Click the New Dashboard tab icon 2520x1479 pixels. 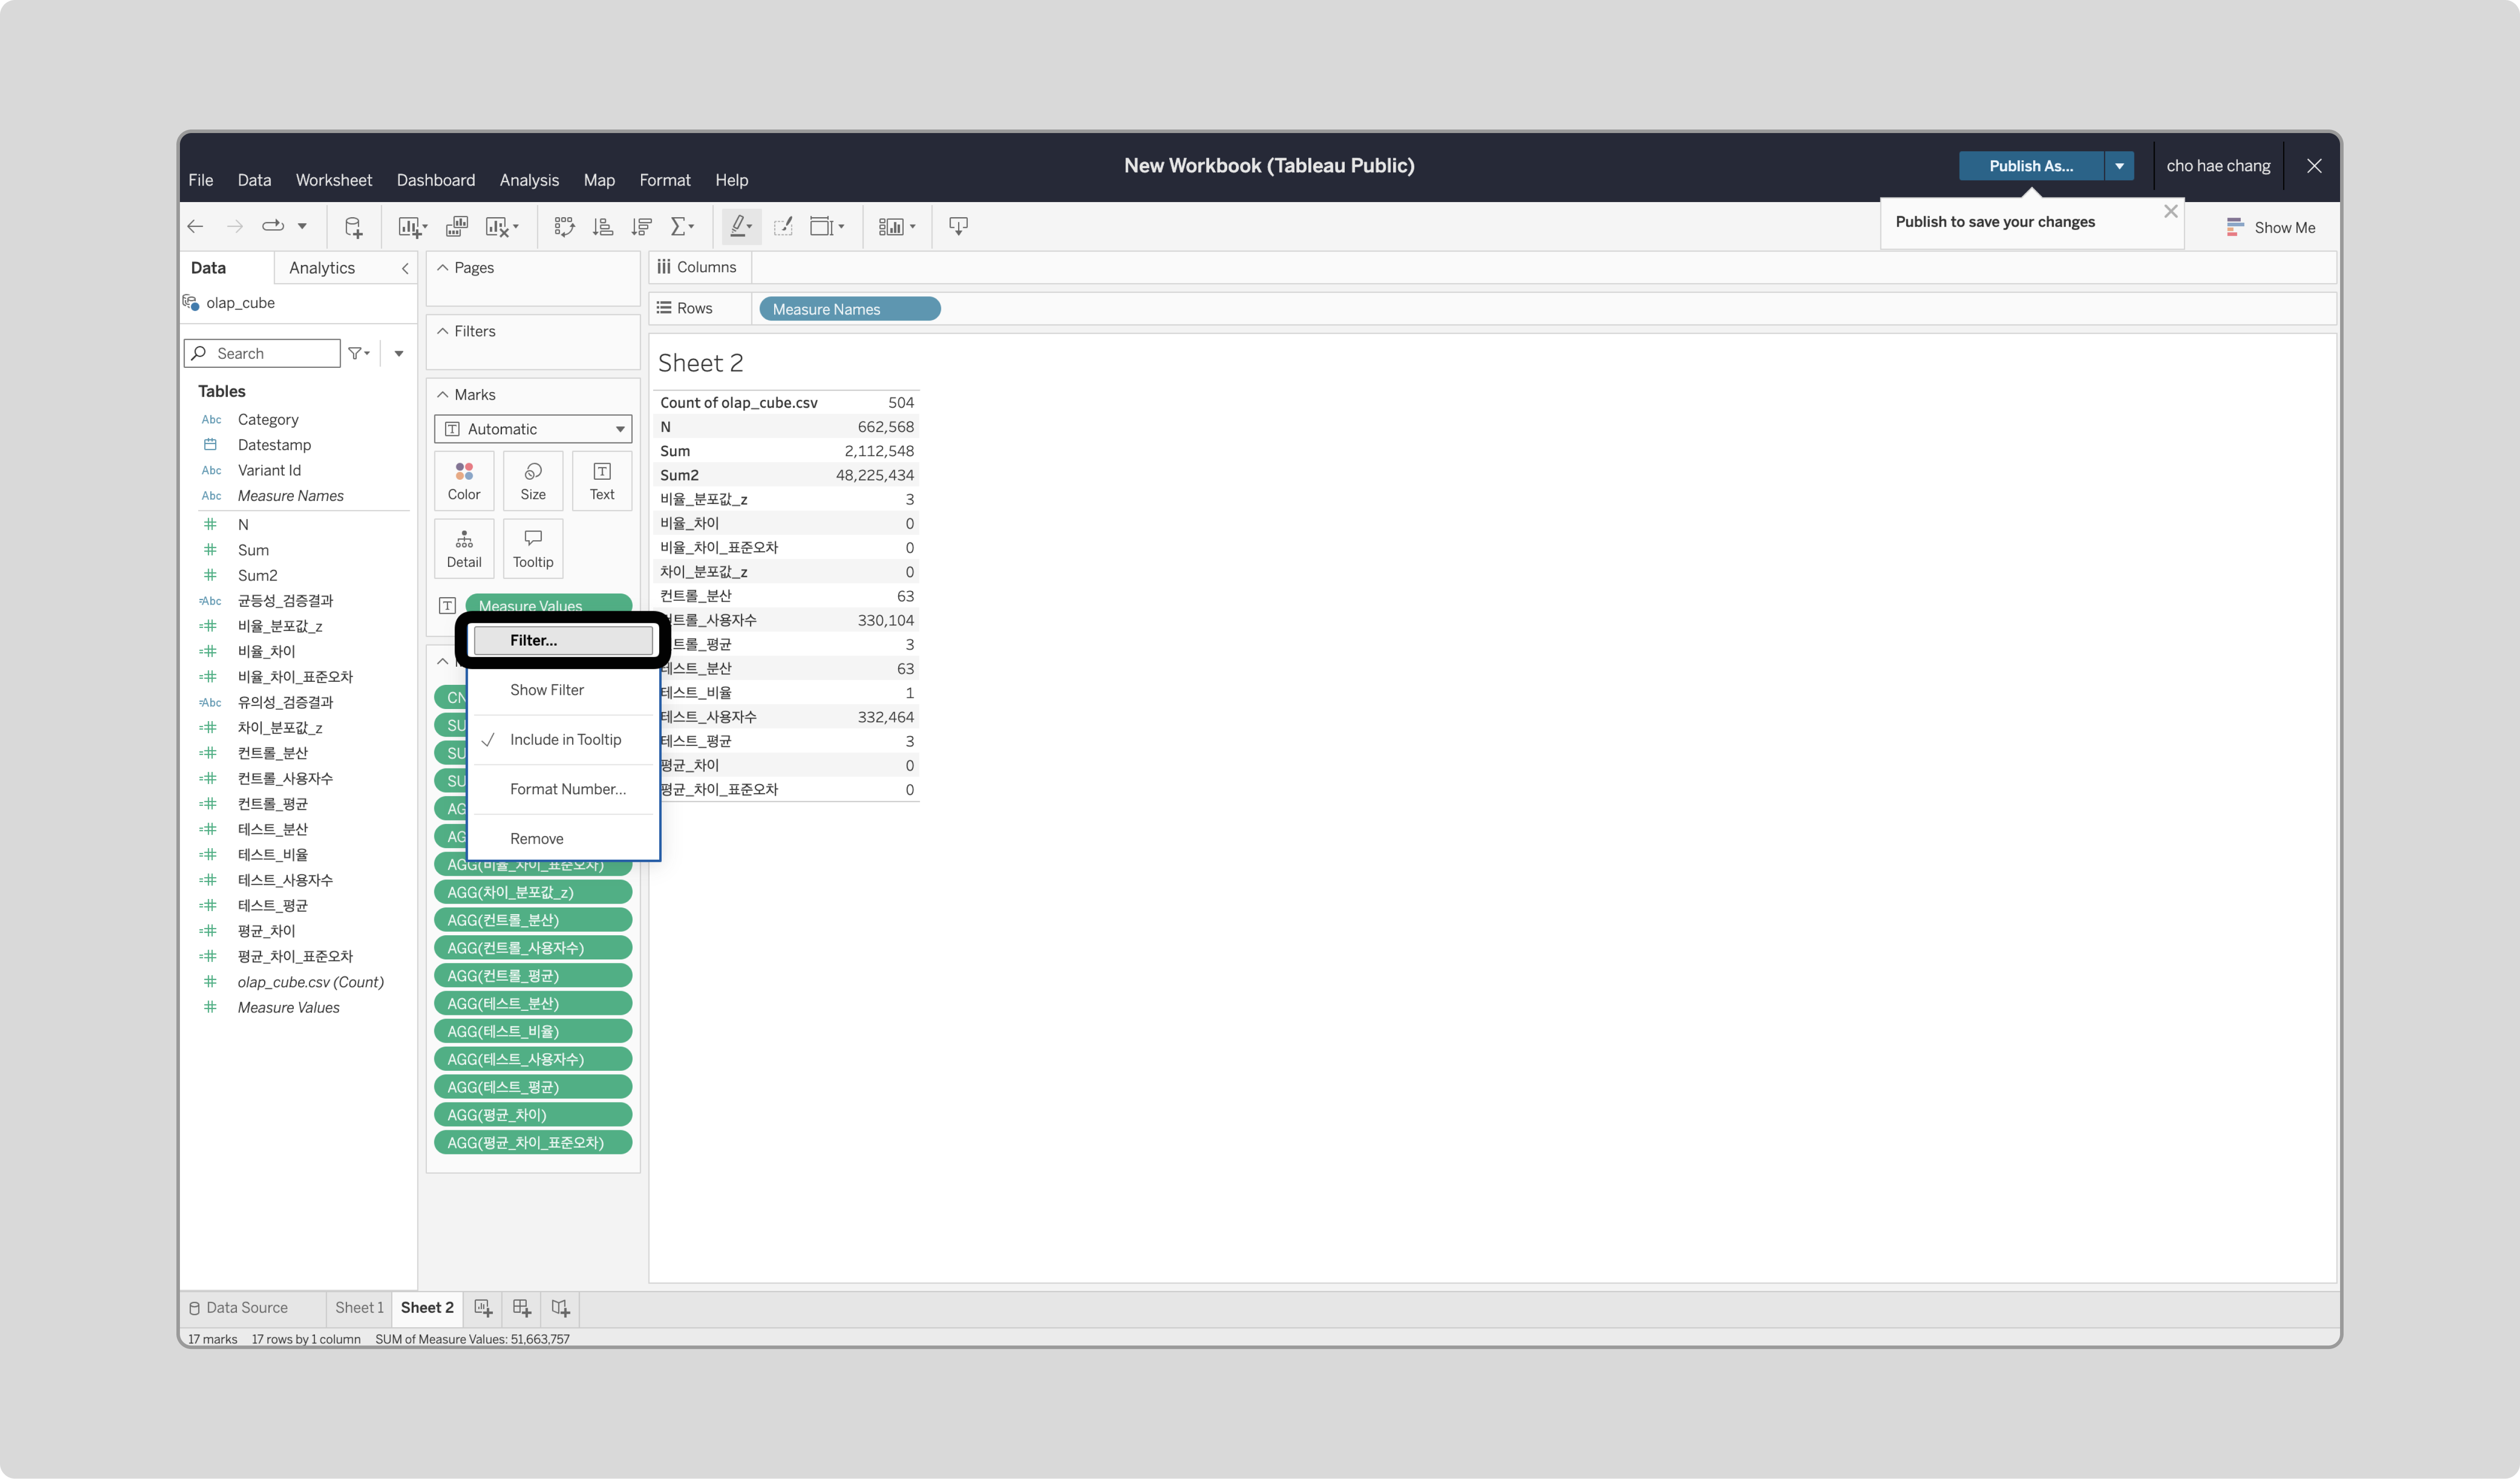click(521, 1308)
